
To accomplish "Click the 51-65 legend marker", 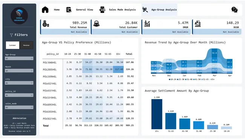I will click(x=202, y=79).
